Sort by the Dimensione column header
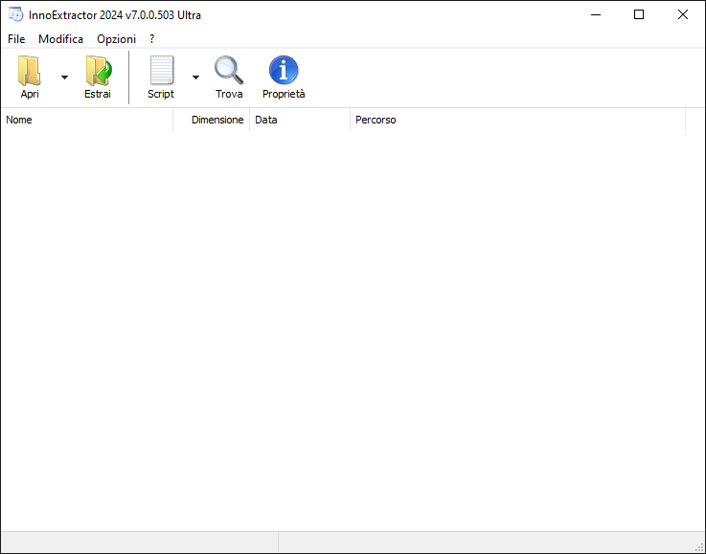This screenshot has height=554, width=706. (212, 120)
